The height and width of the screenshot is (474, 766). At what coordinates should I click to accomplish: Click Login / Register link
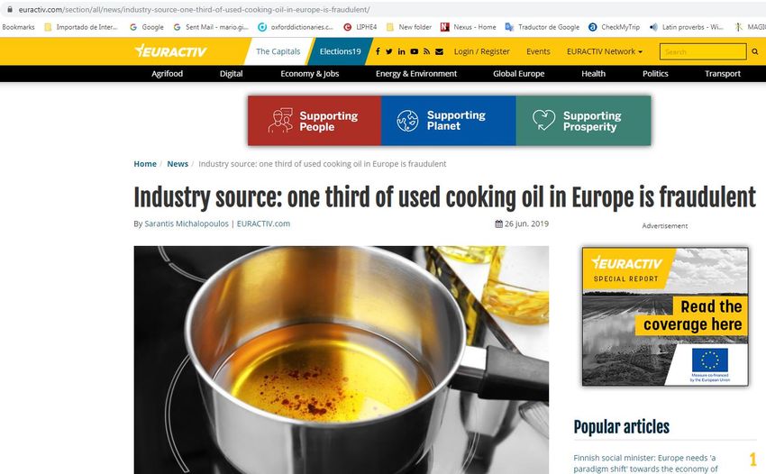click(482, 51)
